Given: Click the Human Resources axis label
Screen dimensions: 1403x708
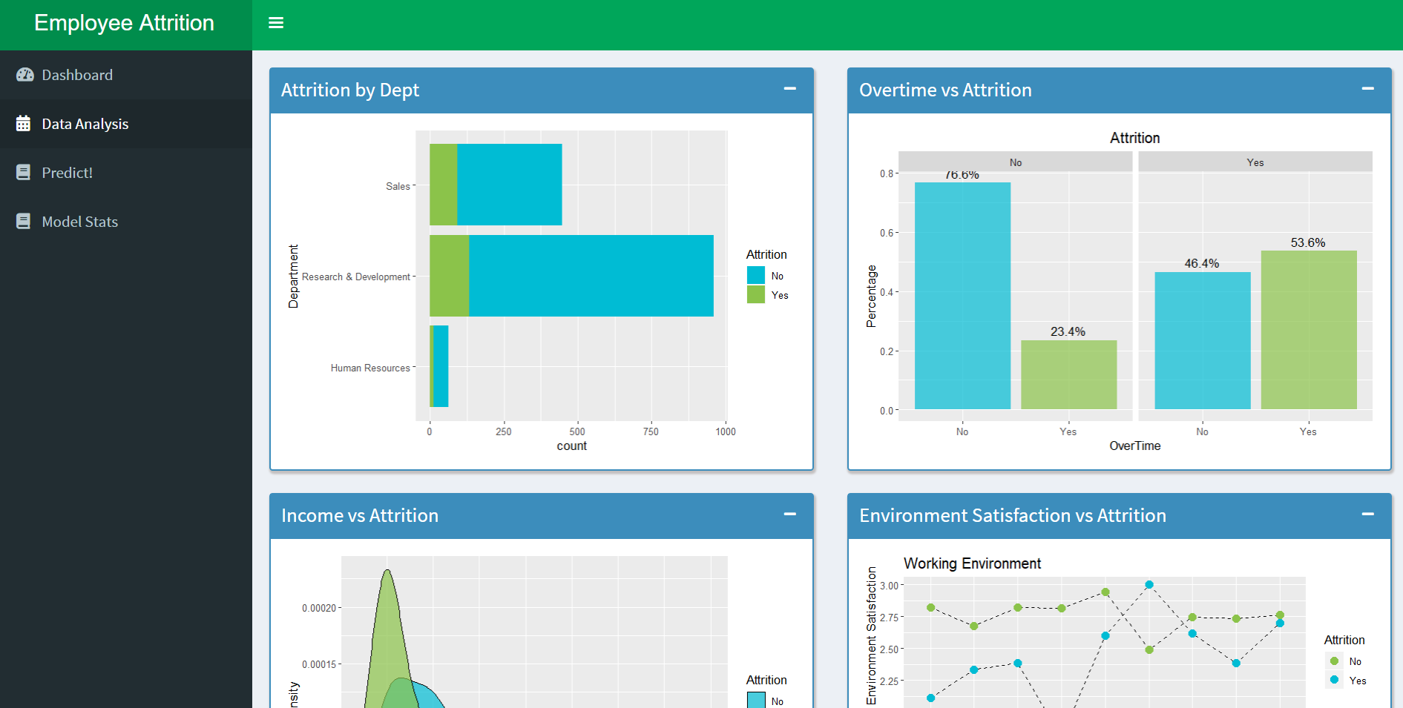Looking at the screenshot, I should [370, 368].
